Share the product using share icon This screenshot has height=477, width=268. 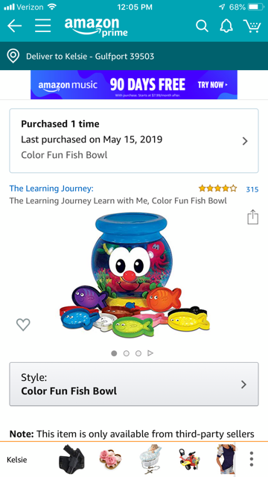(x=253, y=218)
